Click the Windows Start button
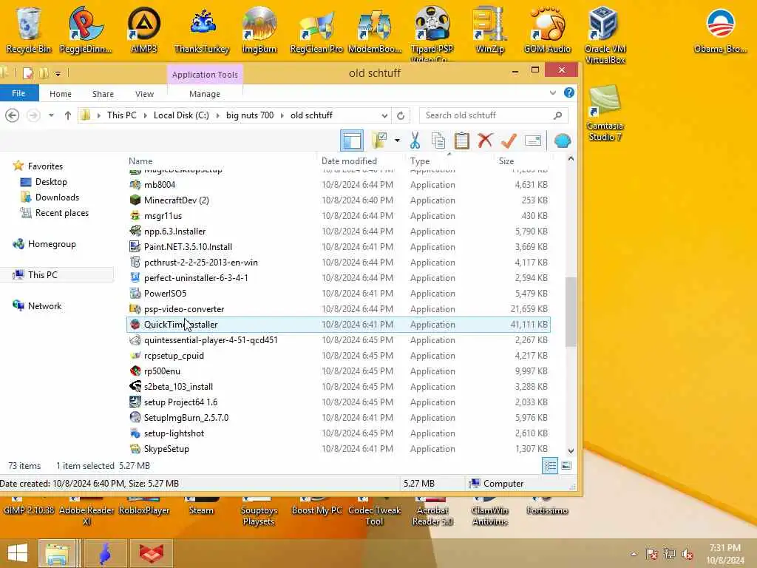The width and height of the screenshot is (757, 568). coord(18,553)
